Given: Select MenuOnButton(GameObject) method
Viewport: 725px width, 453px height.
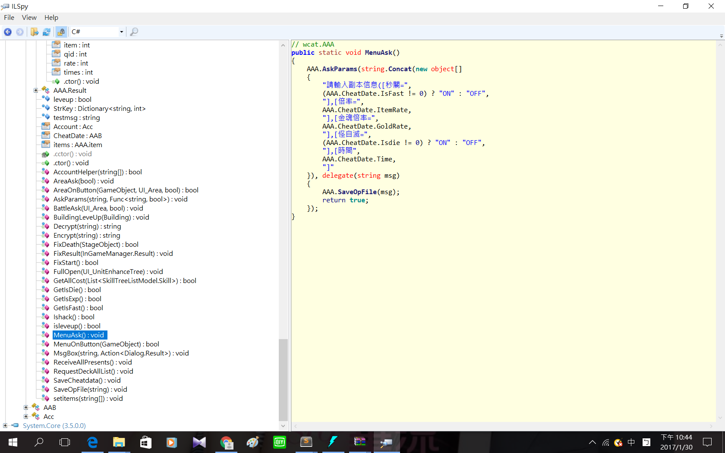Looking at the screenshot, I should (106, 344).
